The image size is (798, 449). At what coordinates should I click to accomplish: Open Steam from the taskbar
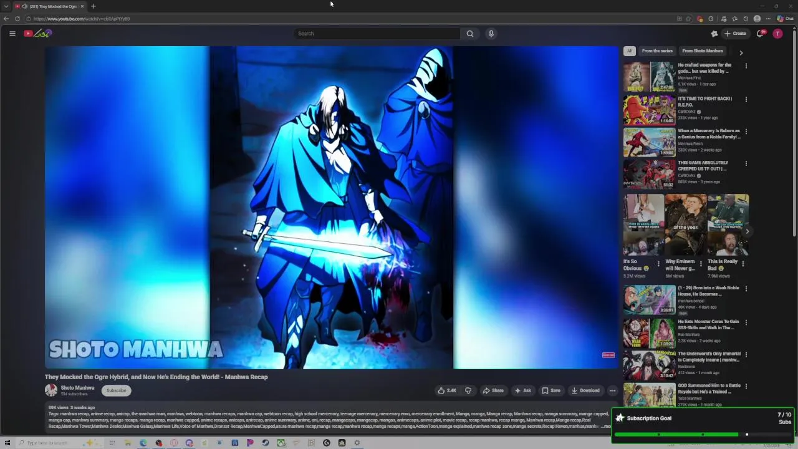pyautogui.click(x=266, y=443)
